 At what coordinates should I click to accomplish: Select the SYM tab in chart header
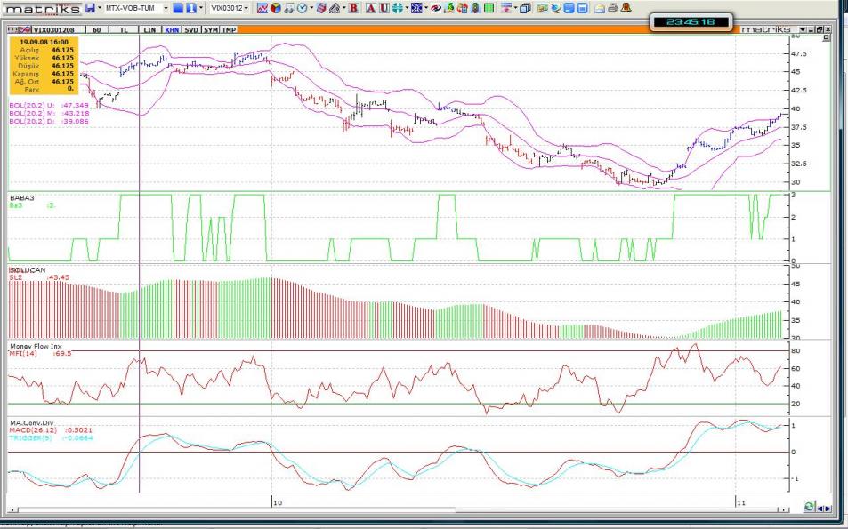click(x=210, y=29)
